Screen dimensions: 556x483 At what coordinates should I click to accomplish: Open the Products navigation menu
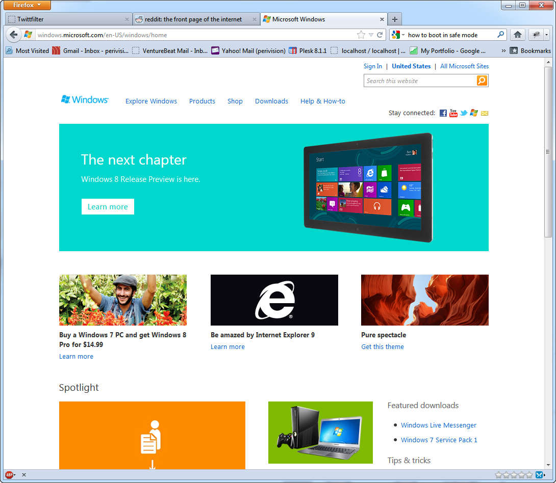(x=202, y=101)
